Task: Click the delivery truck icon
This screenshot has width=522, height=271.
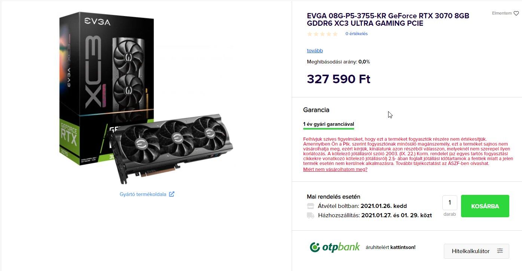Action: [x=310, y=215]
